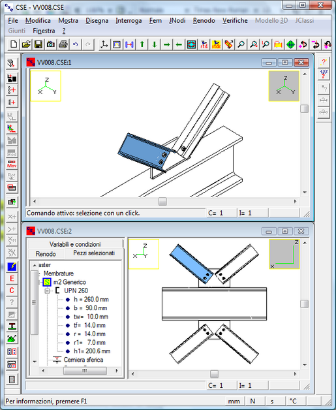336x410 pixels.
Task: Open a file with folder icon
Action: [26, 44]
